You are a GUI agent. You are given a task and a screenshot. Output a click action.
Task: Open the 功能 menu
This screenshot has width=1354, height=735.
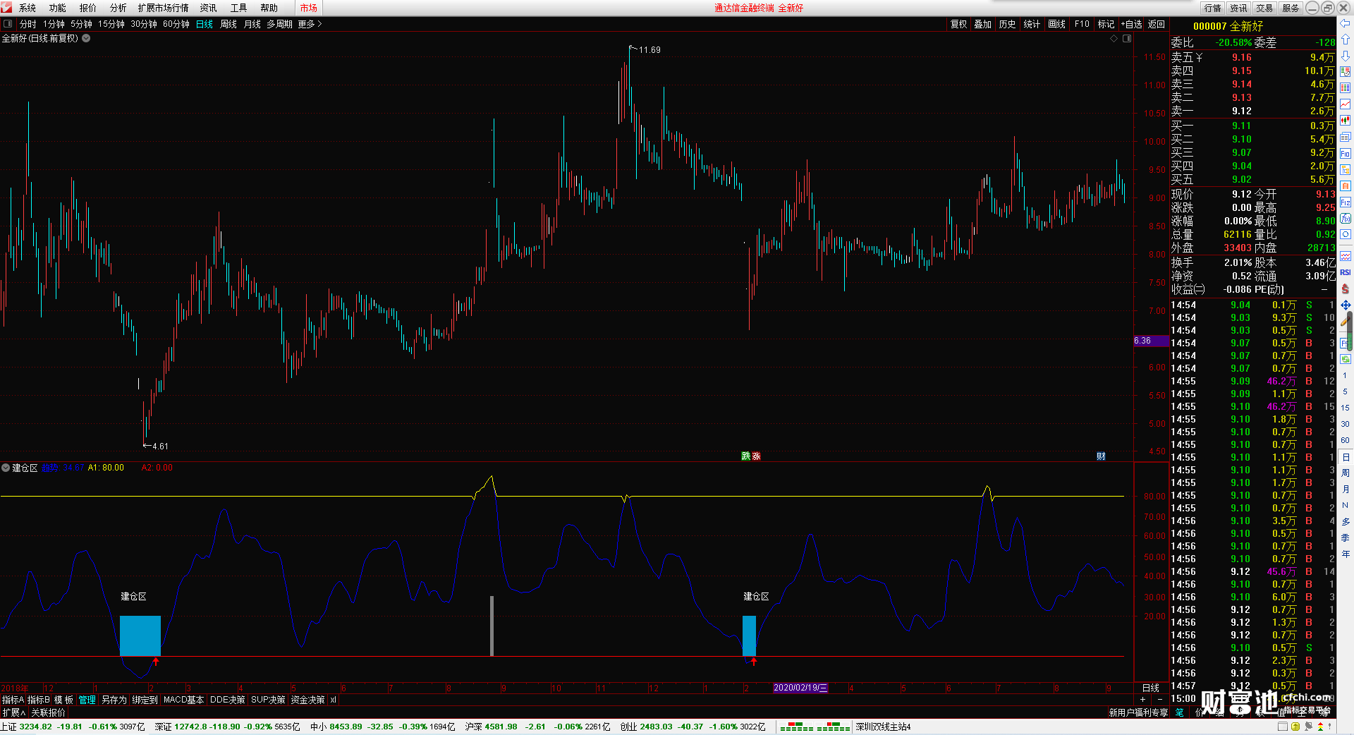[58, 8]
